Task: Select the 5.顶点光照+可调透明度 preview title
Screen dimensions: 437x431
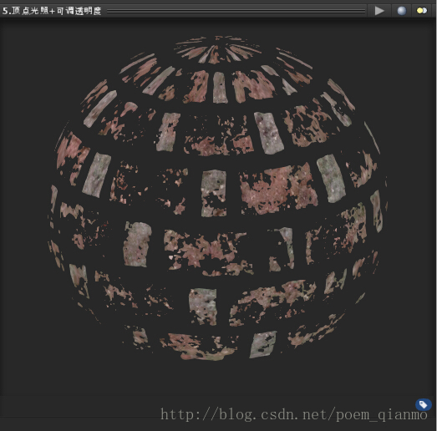Action: point(52,11)
